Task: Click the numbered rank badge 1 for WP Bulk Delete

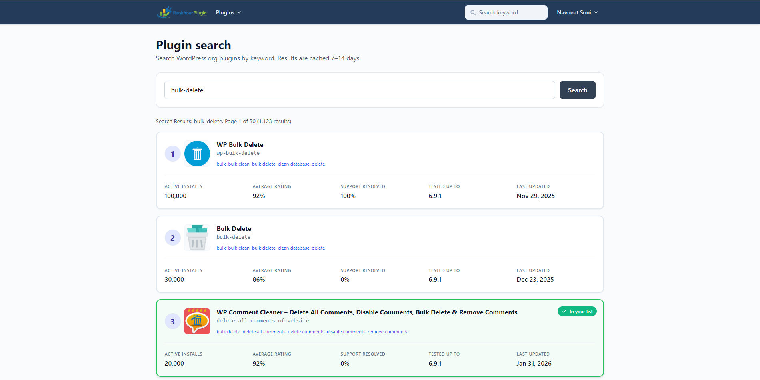Action: pyautogui.click(x=172, y=154)
